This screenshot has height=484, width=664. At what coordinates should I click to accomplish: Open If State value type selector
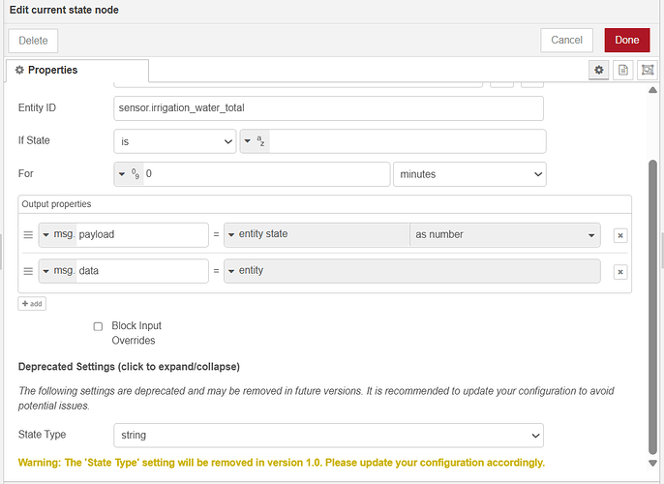pos(255,141)
